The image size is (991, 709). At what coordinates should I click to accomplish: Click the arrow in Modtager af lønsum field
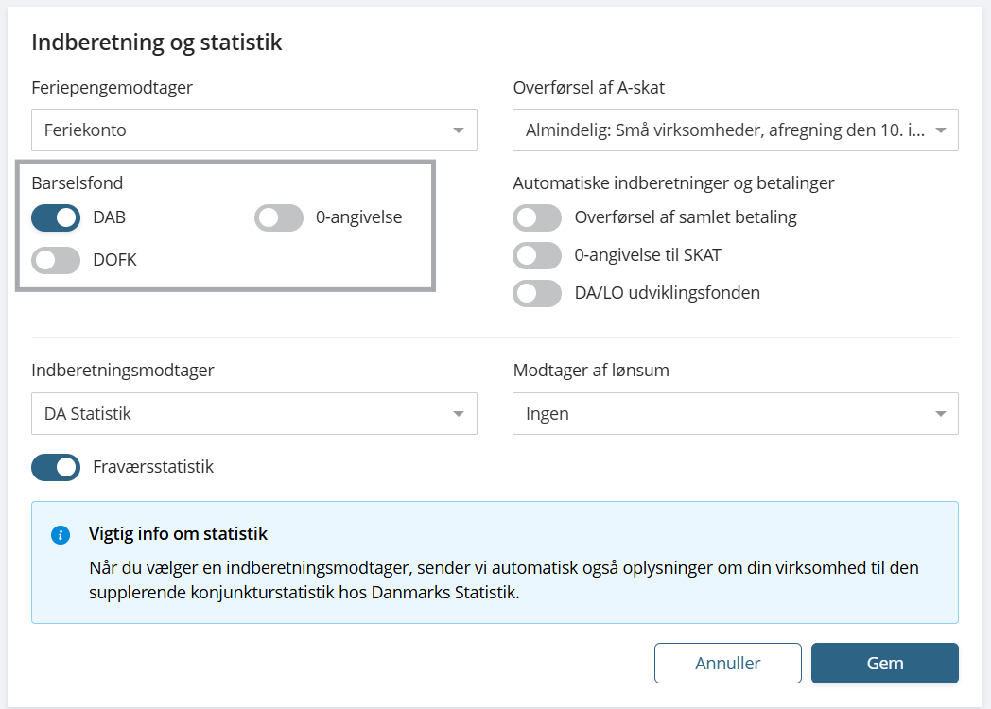point(941,414)
